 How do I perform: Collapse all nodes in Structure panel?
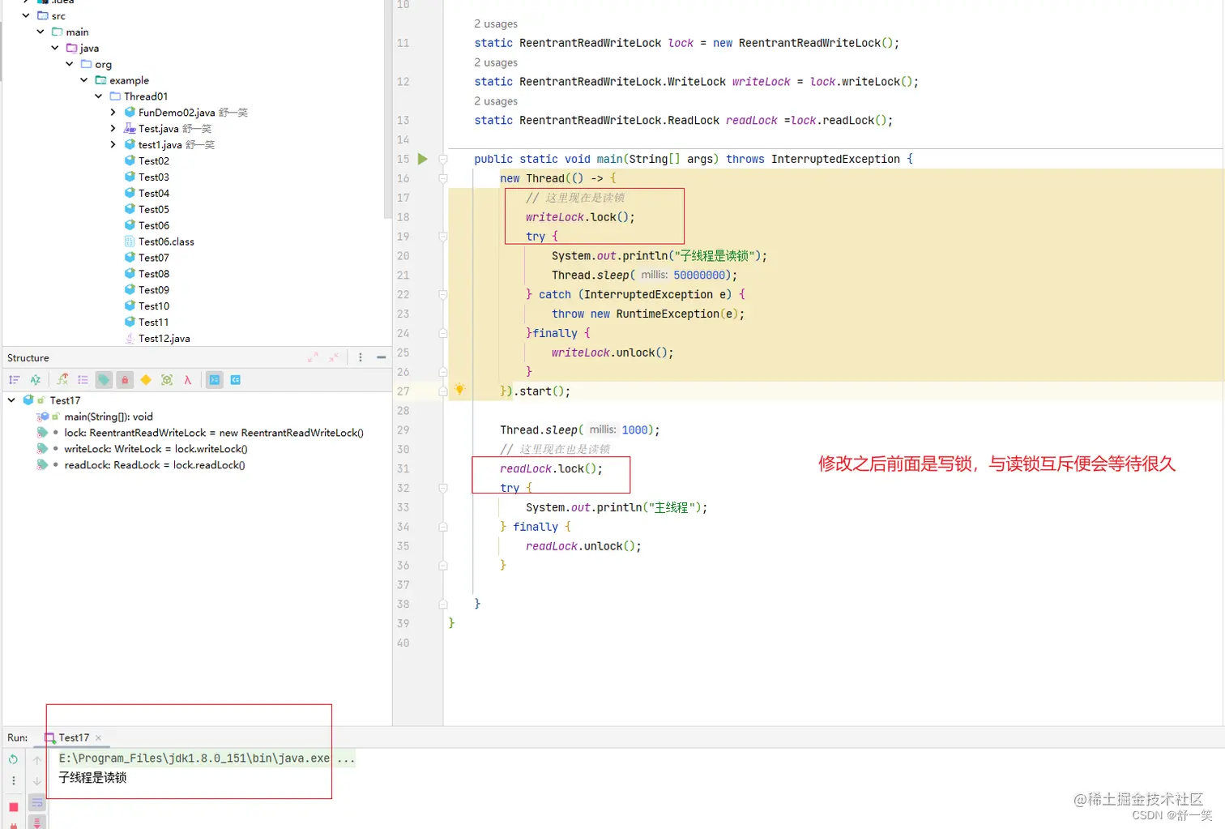334,357
